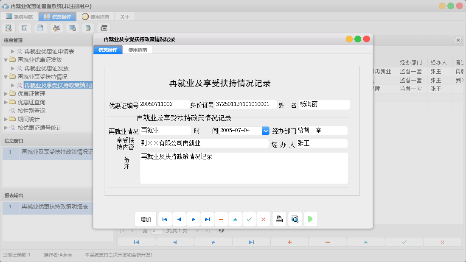Select the document report icon in the toolbar
This screenshot has width=466, height=262.
tap(40, 28)
